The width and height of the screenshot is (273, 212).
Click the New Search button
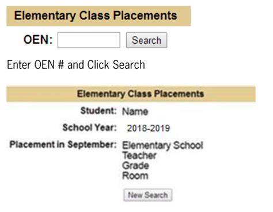147,195
